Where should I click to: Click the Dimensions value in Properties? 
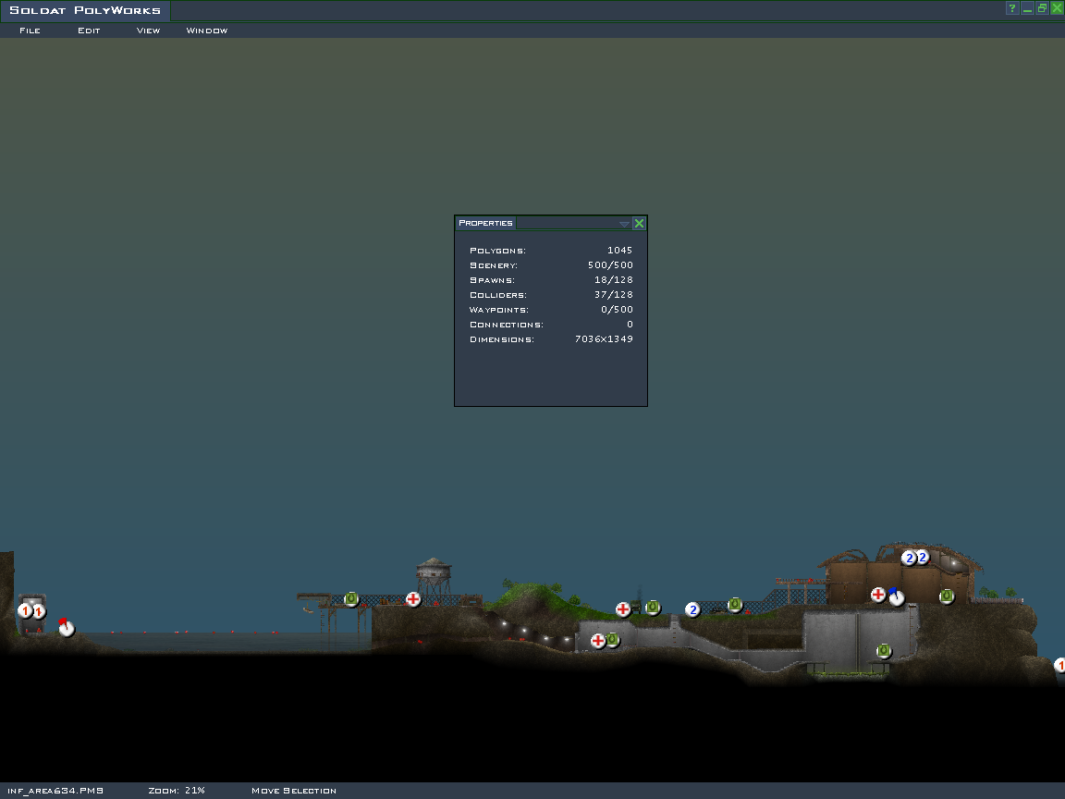(603, 339)
